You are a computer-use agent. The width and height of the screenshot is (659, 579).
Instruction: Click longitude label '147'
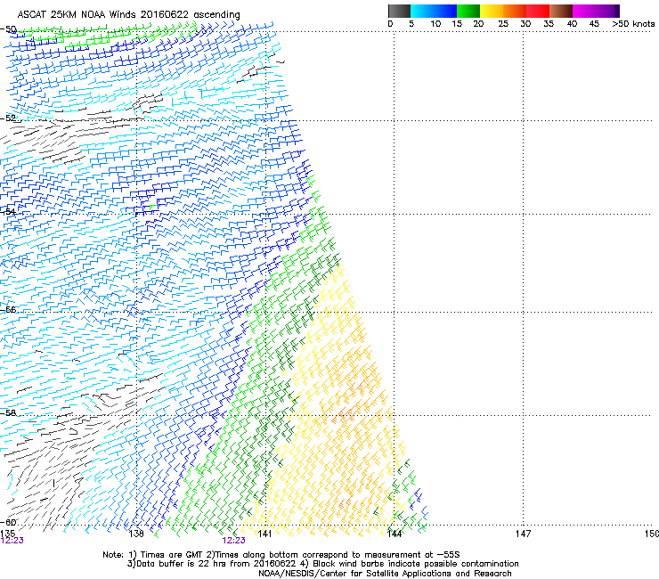(x=523, y=534)
